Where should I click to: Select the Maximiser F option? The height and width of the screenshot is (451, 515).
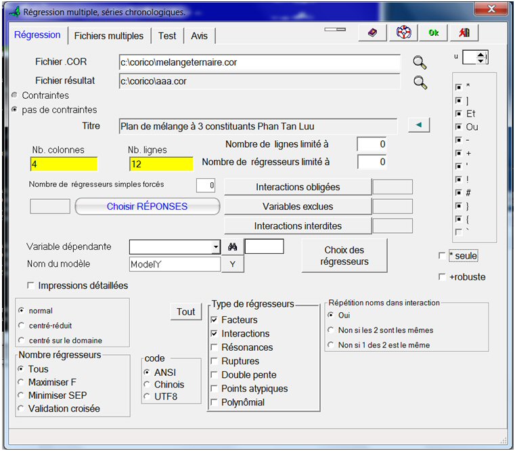(21, 383)
